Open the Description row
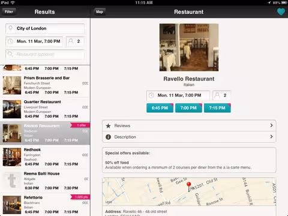Screen dimensions: 288x216 pyautogui.click(x=189, y=137)
